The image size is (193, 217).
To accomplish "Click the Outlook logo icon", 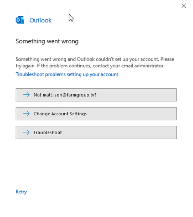I will [x=20, y=20].
